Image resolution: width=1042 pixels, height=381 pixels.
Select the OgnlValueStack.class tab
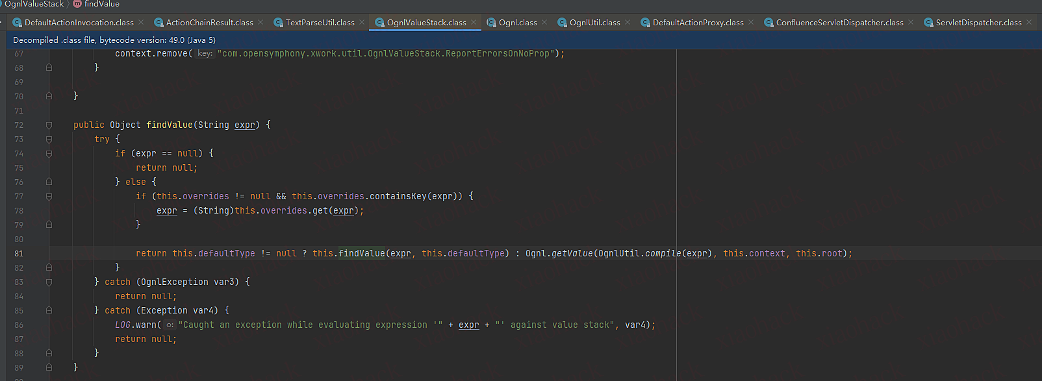pyautogui.click(x=427, y=22)
